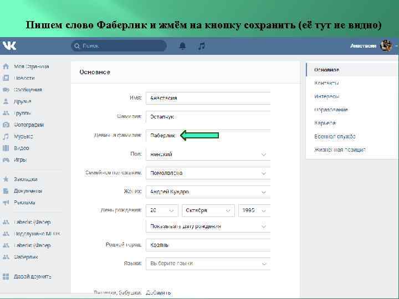Screen dimensions: 399x299
Task: Click the Друзья person icon
Action: 6,101
